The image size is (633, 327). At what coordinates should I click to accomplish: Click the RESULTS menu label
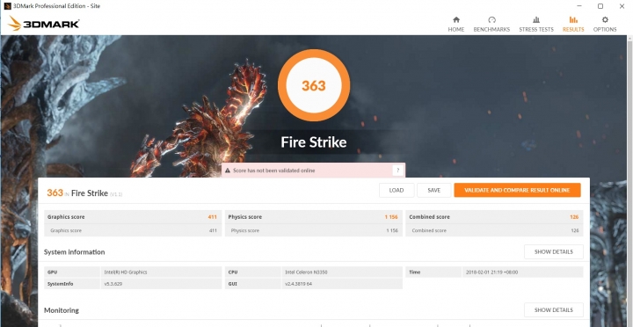pyautogui.click(x=573, y=30)
